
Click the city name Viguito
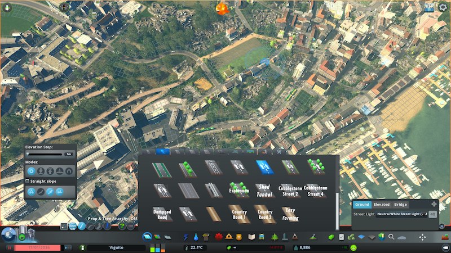(x=116, y=247)
